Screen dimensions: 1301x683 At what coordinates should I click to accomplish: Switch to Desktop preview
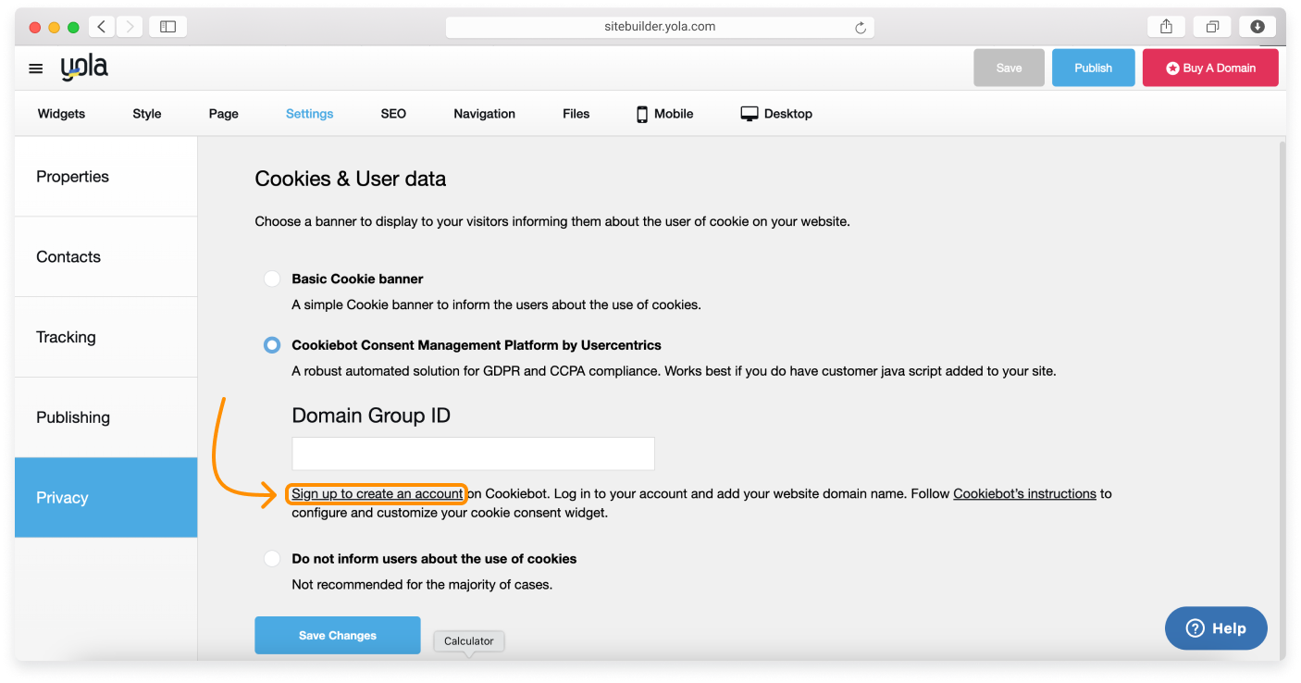(x=776, y=114)
